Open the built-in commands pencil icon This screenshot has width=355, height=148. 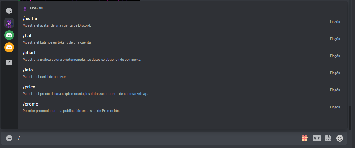click(x=9, y=62)
